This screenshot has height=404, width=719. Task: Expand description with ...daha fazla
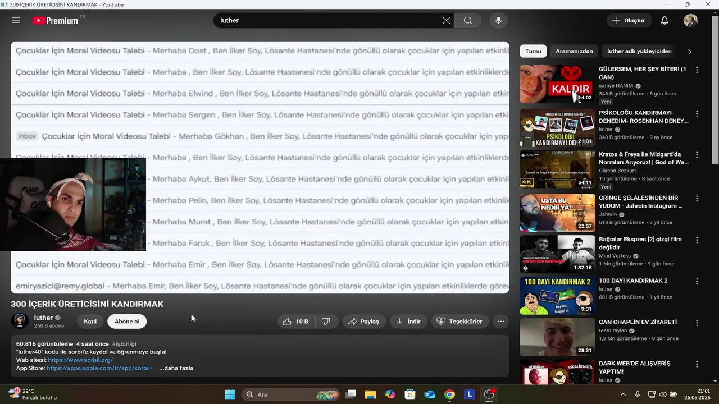(176, 368)
